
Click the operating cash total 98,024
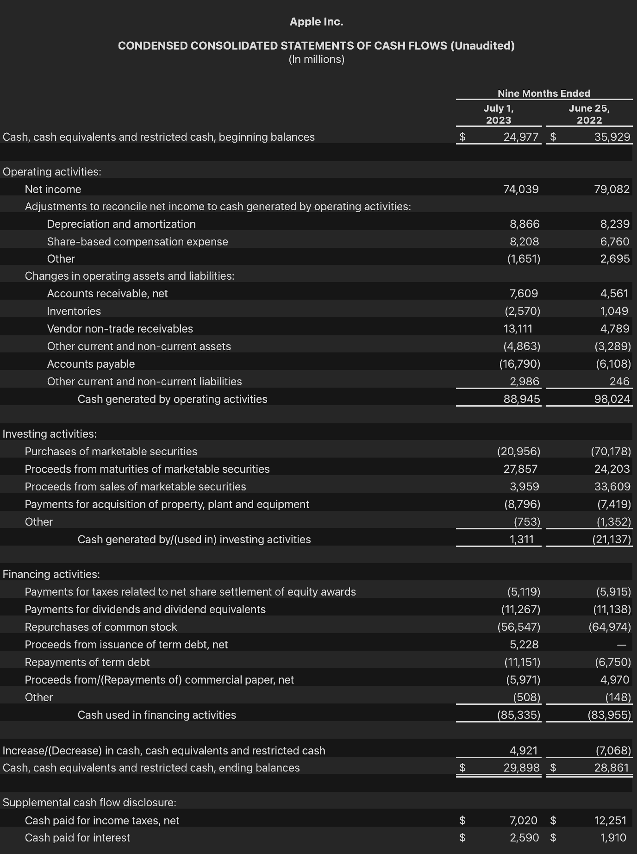point(612,399)
